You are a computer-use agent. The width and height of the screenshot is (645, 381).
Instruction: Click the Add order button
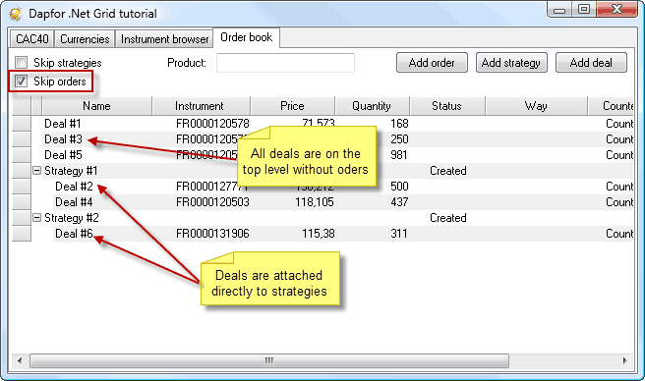tap(432, 63)
